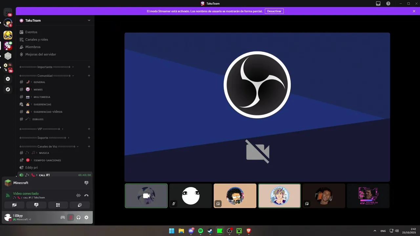Toggle noise suppression waveform icon
This screenshot has width=420, height=236.
tap(78, 195)
